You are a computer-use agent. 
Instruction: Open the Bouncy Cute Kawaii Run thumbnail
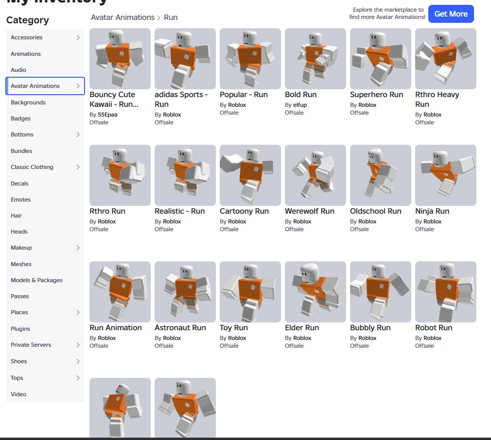click(x=120, y=59)
